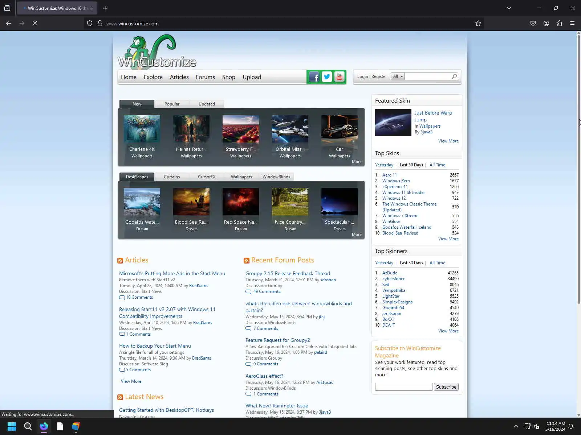Open Firefox application menu
This screenshot has width=581, height=435.
click(572, 23)
